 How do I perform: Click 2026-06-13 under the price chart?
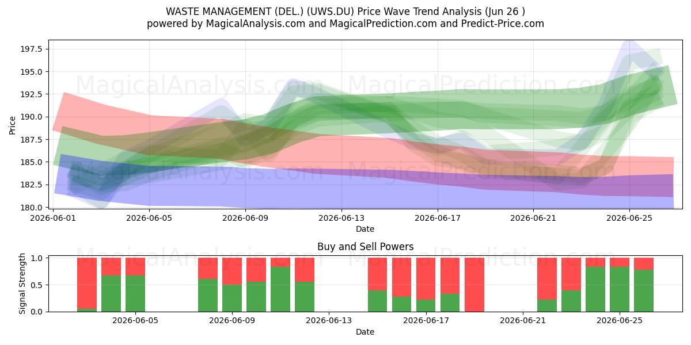coord(341,218)
